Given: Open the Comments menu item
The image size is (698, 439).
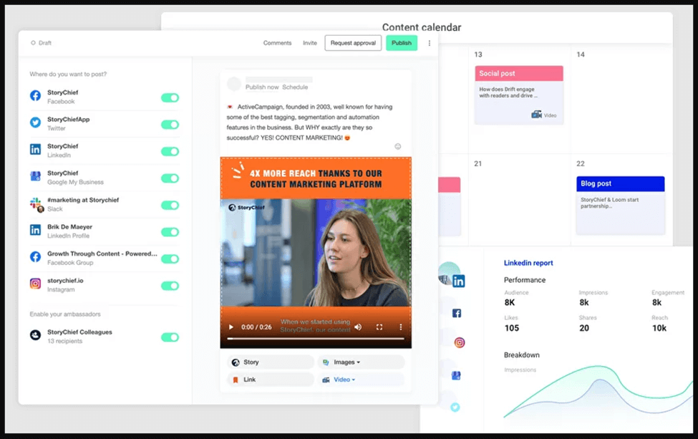Looking at the screenshot, I should [278, 43].
